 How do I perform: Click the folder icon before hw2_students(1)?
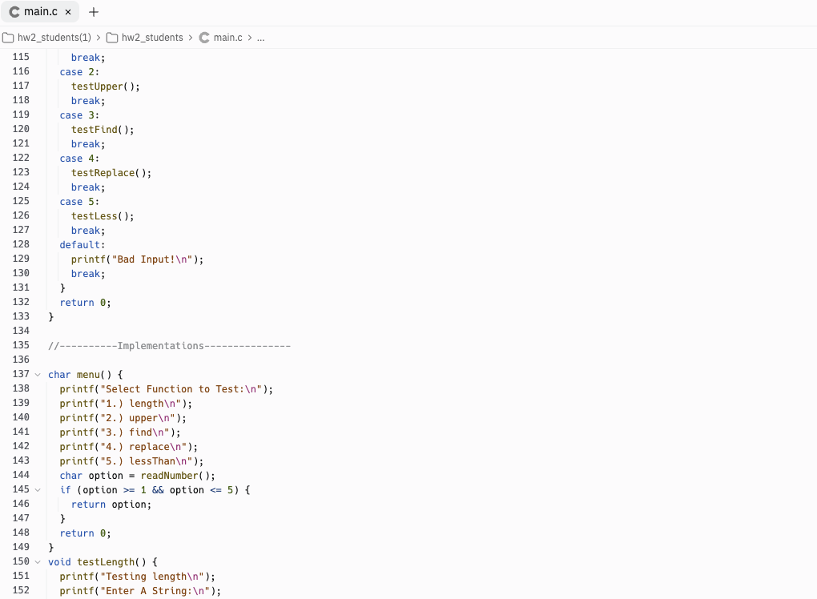tap(7, 37)
